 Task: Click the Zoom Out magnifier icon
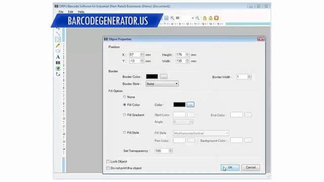[x=197, y=18]
